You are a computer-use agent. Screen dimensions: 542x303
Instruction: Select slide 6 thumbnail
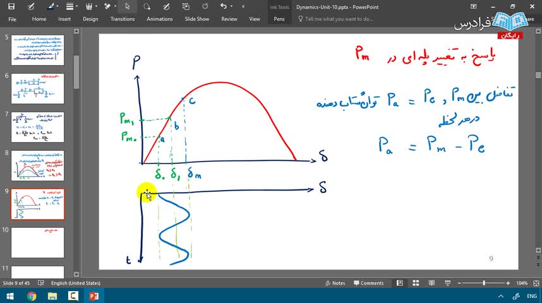pyautogui.click(x=37, y=88)
